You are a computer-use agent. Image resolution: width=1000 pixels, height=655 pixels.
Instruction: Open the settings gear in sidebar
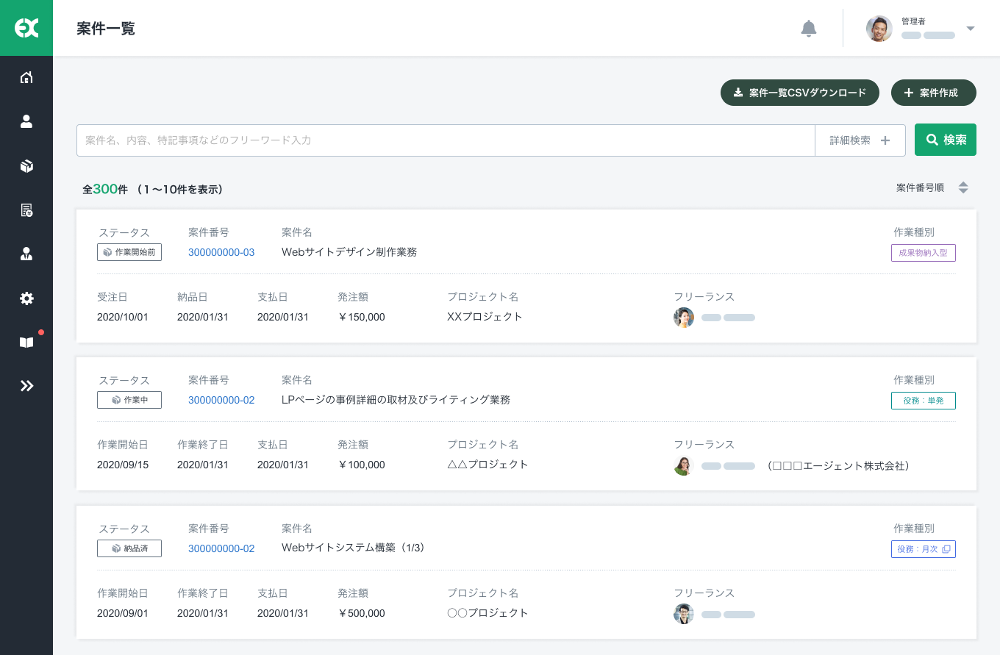coord(26,298)
